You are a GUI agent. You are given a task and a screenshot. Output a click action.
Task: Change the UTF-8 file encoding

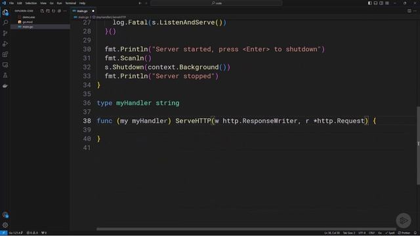pos(362,233)
